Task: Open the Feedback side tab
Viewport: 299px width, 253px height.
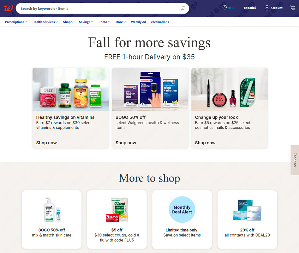Action: coord(295,160)
